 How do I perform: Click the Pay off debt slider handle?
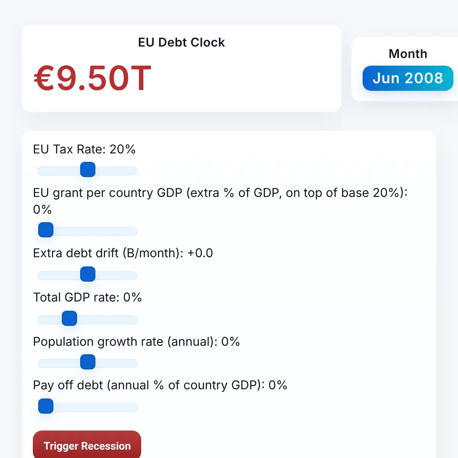[46, 406]
